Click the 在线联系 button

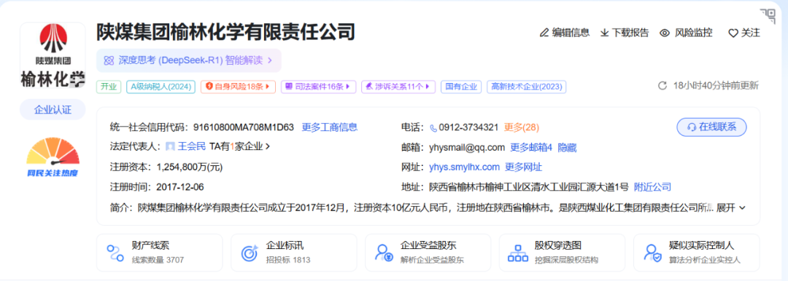[x=711, y=127]
